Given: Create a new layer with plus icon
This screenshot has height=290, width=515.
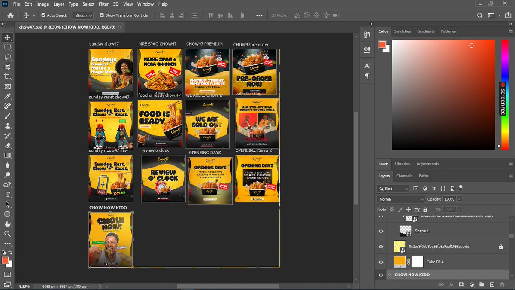Looking at the screenshot, I should pos(492,284).
